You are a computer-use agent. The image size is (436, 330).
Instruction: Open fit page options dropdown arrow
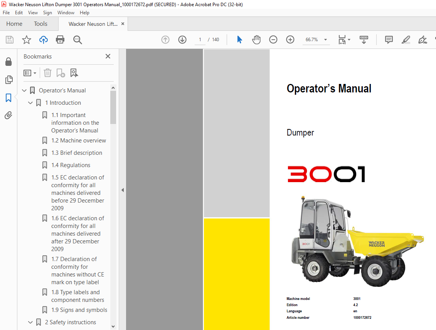click(349, 40)
